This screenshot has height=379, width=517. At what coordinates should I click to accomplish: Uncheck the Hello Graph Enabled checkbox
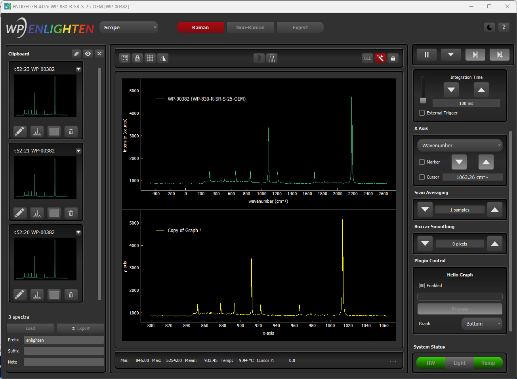tap(422, 286)
